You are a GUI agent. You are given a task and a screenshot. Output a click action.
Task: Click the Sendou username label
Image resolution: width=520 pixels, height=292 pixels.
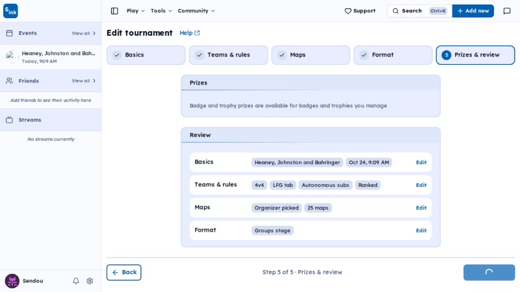[x=33, y=281]
